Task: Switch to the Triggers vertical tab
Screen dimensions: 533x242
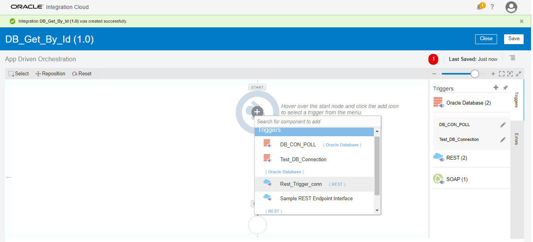Action: tap(516, 100)
